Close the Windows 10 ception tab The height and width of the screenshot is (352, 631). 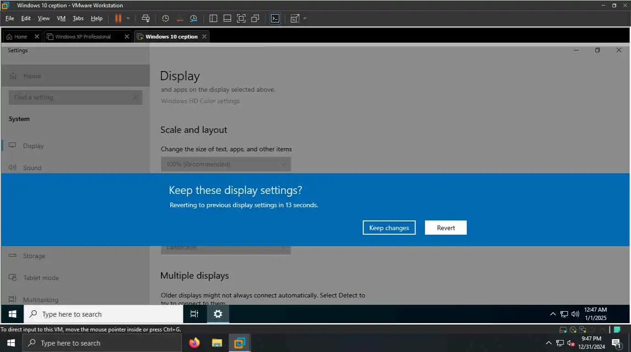point(204,37)
